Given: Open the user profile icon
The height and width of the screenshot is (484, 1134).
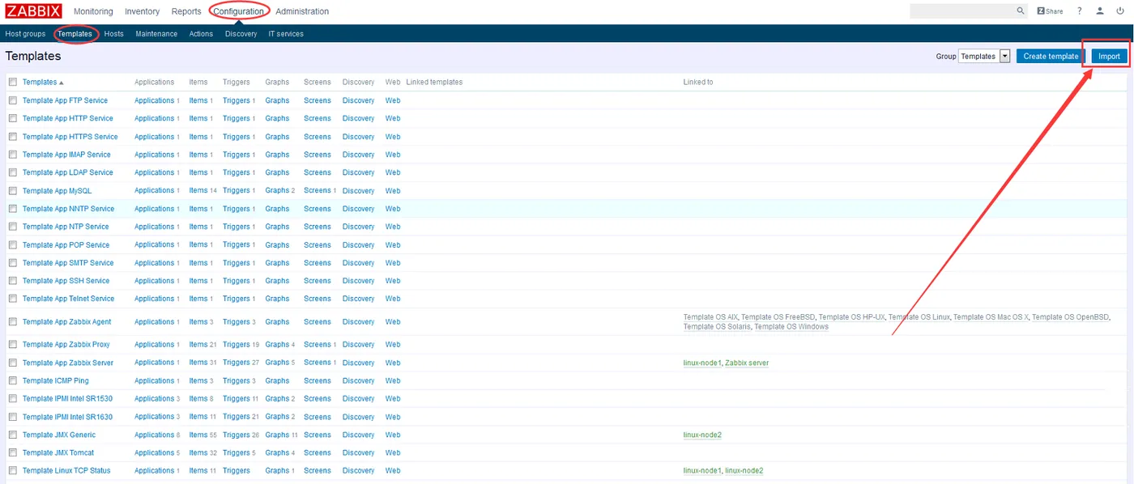Looking at the screenshot, I should 1100,11.
